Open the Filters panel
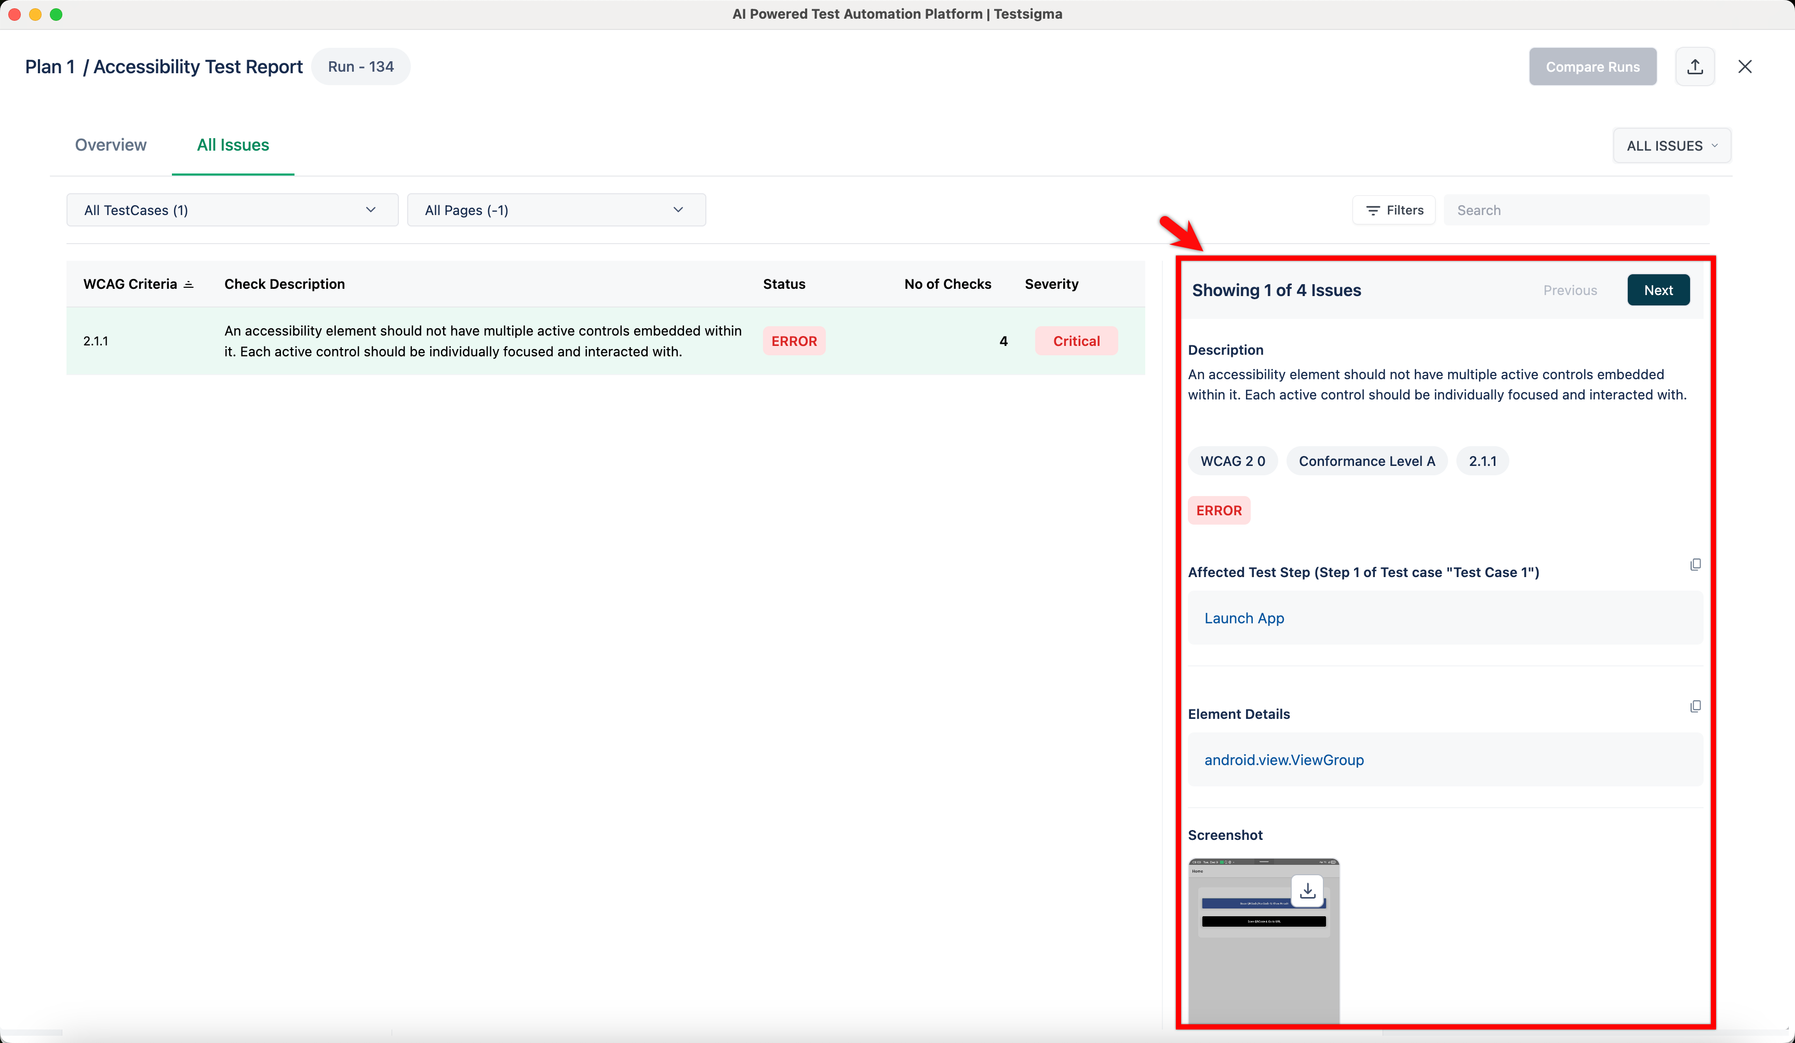 point(1394,210)
